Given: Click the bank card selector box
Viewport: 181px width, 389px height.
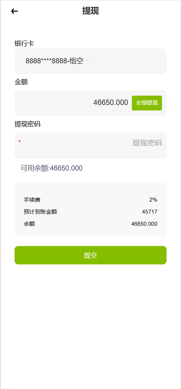Looking at the screenshot, I should pyautogui.click(x=91, y=61).
